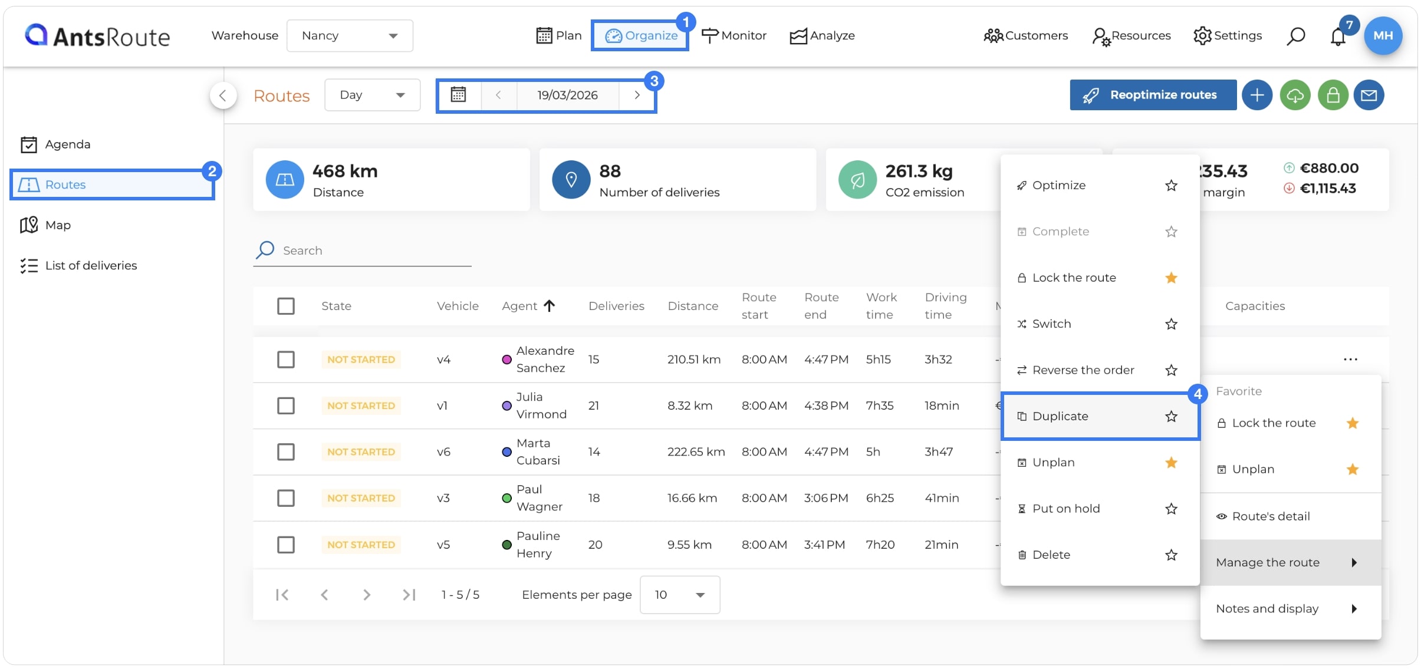The height and width of the screenshot is (669, 1421).
Task: Check the Marta Cubarsi route checkbox
Action: (286, 452)
